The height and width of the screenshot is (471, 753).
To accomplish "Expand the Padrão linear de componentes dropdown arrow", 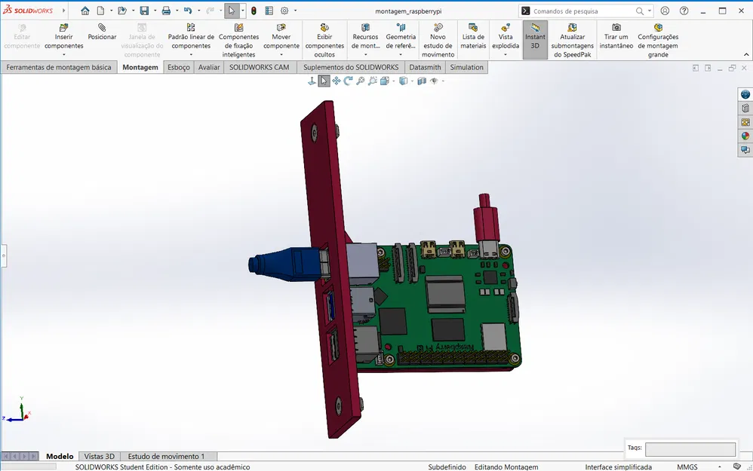I will point(191,55).
